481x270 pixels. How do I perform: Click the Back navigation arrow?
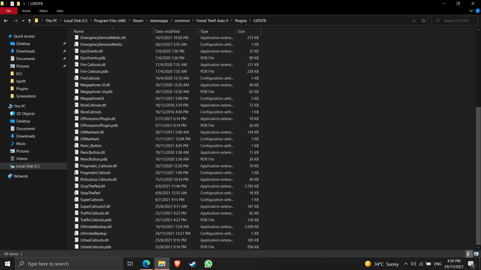coord(6,21)
